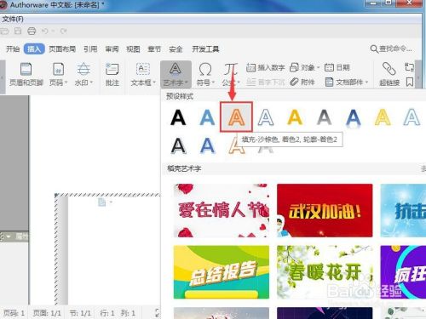Select the black fill WordArt preset

pyautogui.click(x=178, y=117)
